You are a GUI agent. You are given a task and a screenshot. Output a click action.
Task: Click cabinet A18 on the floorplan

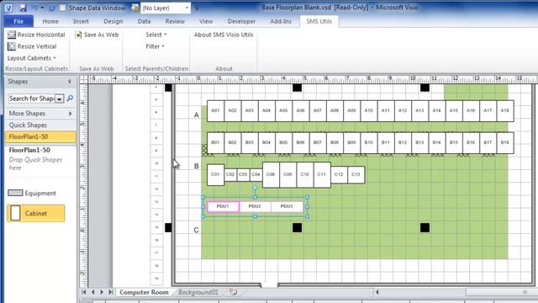(x=505, y=110)
